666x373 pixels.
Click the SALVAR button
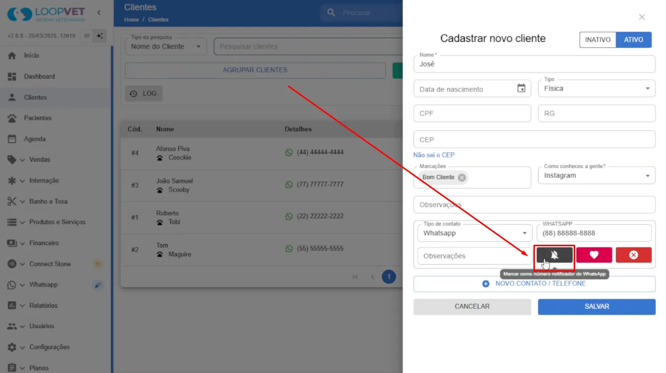[x=597, y=307]
